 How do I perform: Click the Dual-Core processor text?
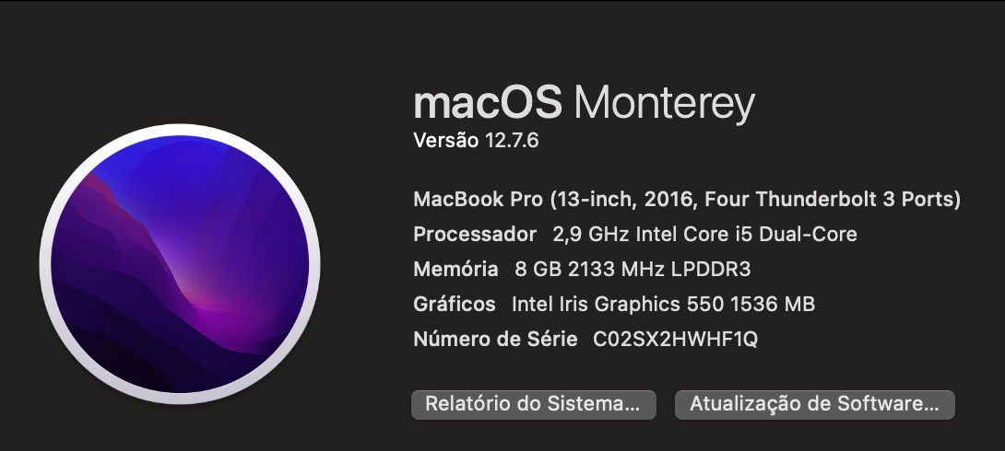pyautogui.click(x=809, y=234)
